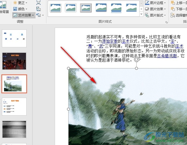Select the current waterfall slide thumbnail
Image resolution: width=187 pixels, height=145 pixels.
click(14, 84)
